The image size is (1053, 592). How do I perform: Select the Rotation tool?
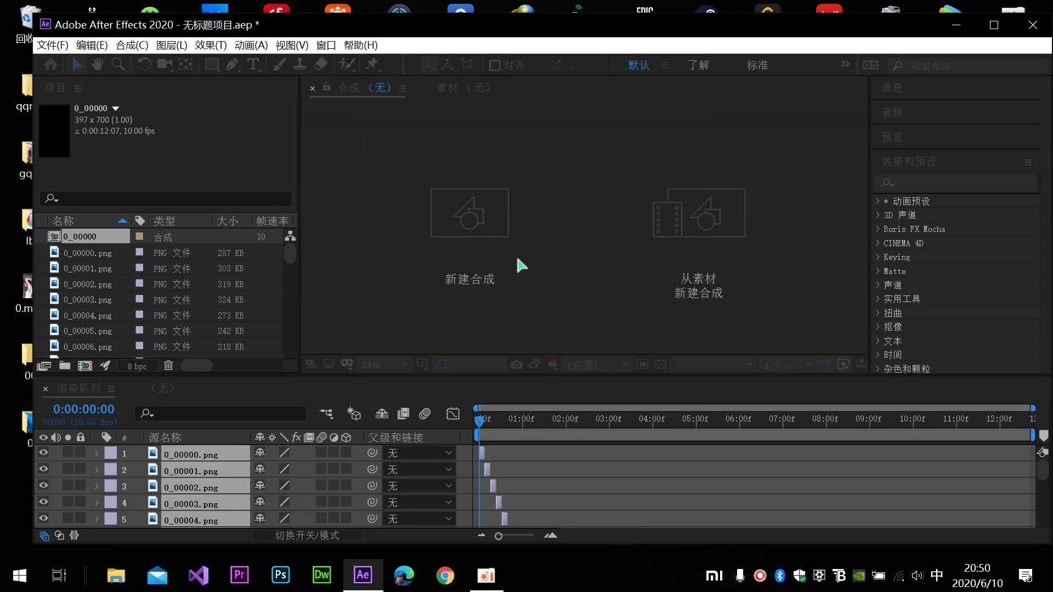(x=144, y=65)
